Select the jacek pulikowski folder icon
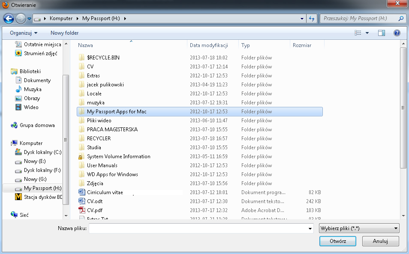The height and width of the screenshot is (254, 409). point(81,85)
